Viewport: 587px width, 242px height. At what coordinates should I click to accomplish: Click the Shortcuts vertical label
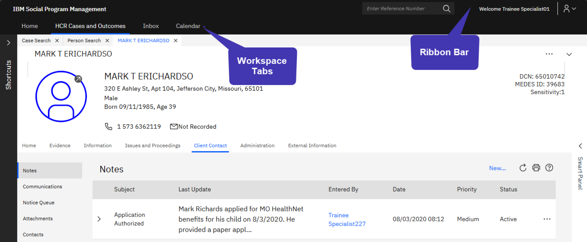click(x=8, y=75)
